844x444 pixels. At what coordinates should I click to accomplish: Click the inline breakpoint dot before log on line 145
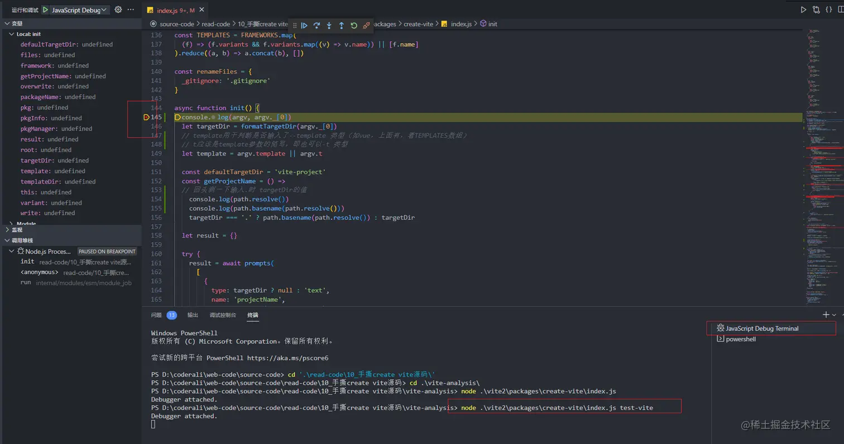pos(213,117)
